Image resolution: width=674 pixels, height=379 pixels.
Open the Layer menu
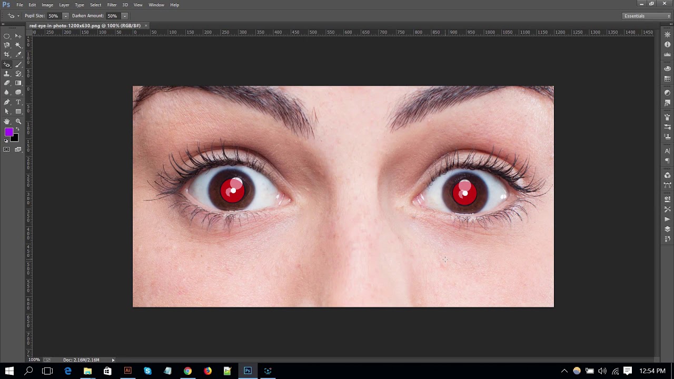(x=64, y=5)
